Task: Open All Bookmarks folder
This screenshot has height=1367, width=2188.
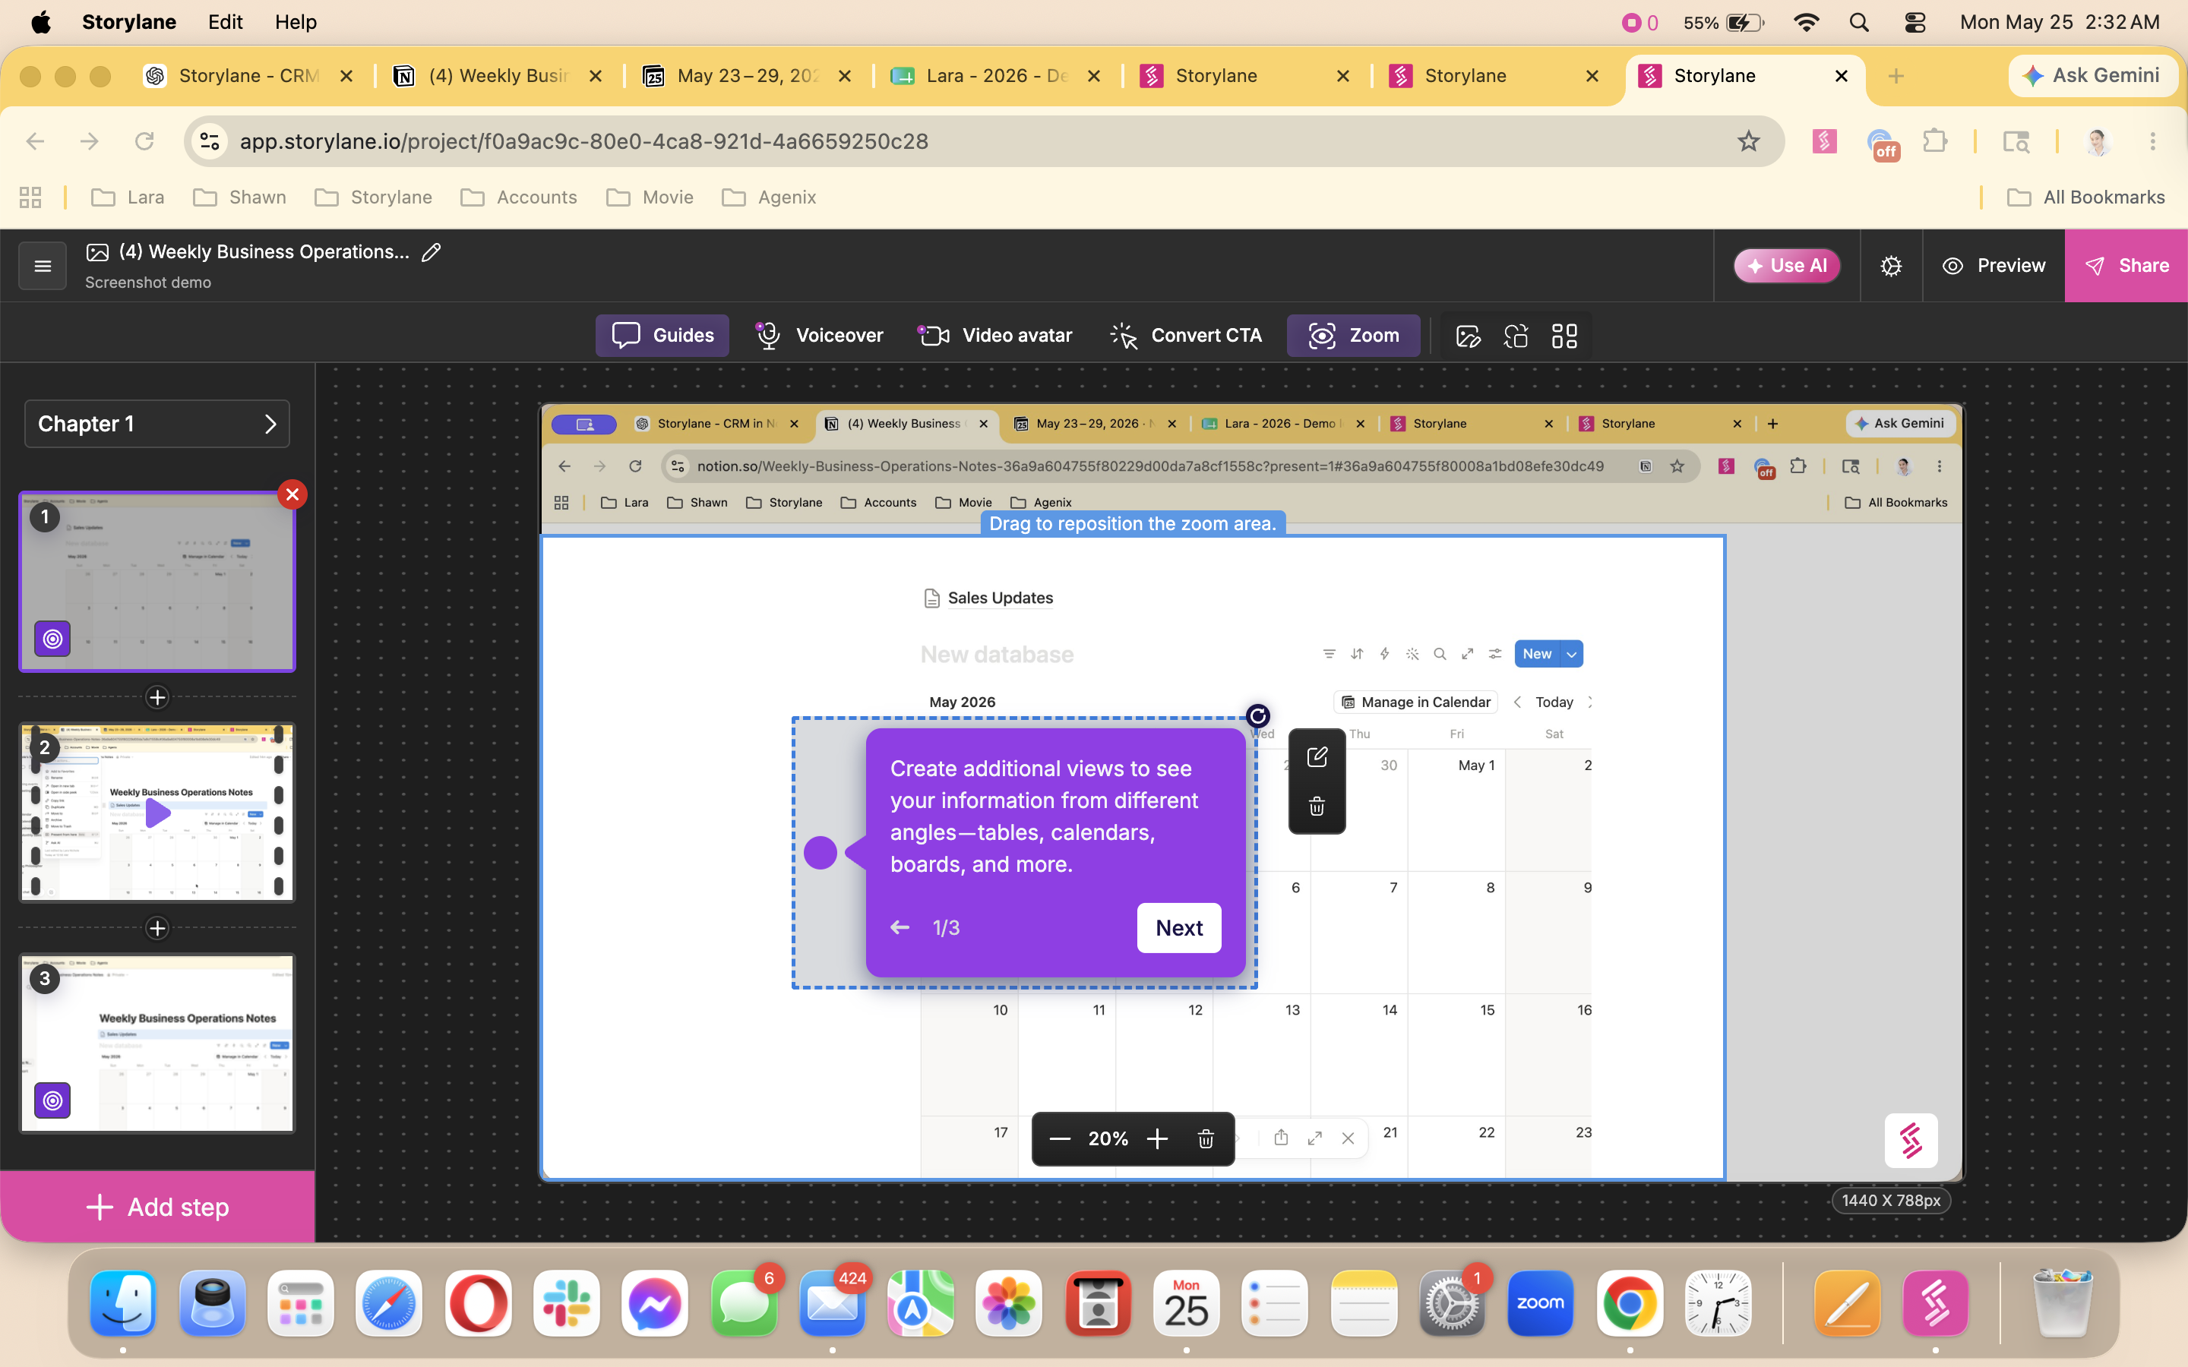Action: tap(2085, 197)
